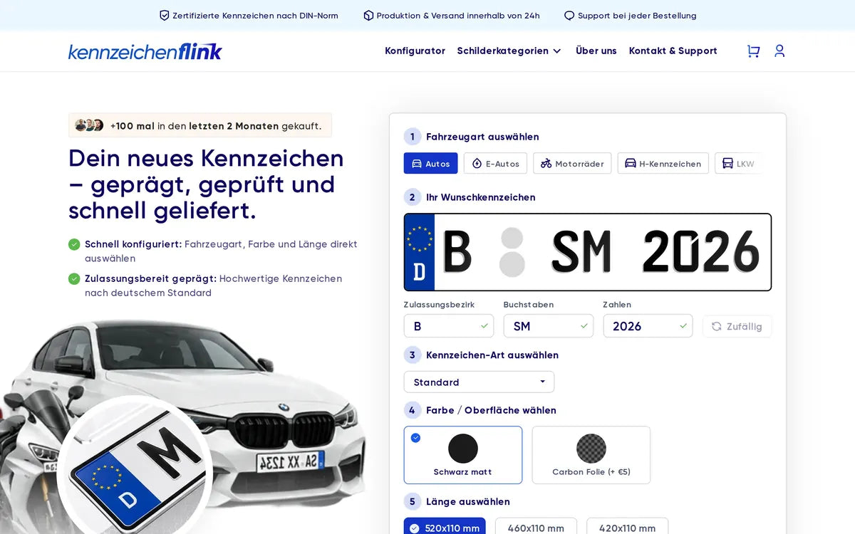Open the Konfigurator menu item

pos(415,51)
